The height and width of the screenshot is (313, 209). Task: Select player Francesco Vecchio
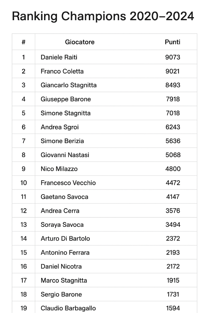click(68, 183)
